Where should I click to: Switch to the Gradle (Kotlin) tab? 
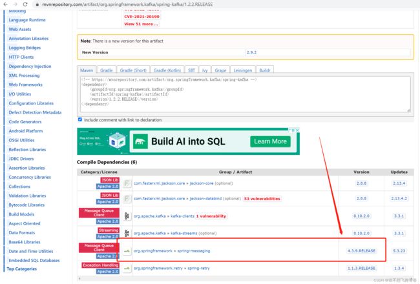tap(167, 70)
